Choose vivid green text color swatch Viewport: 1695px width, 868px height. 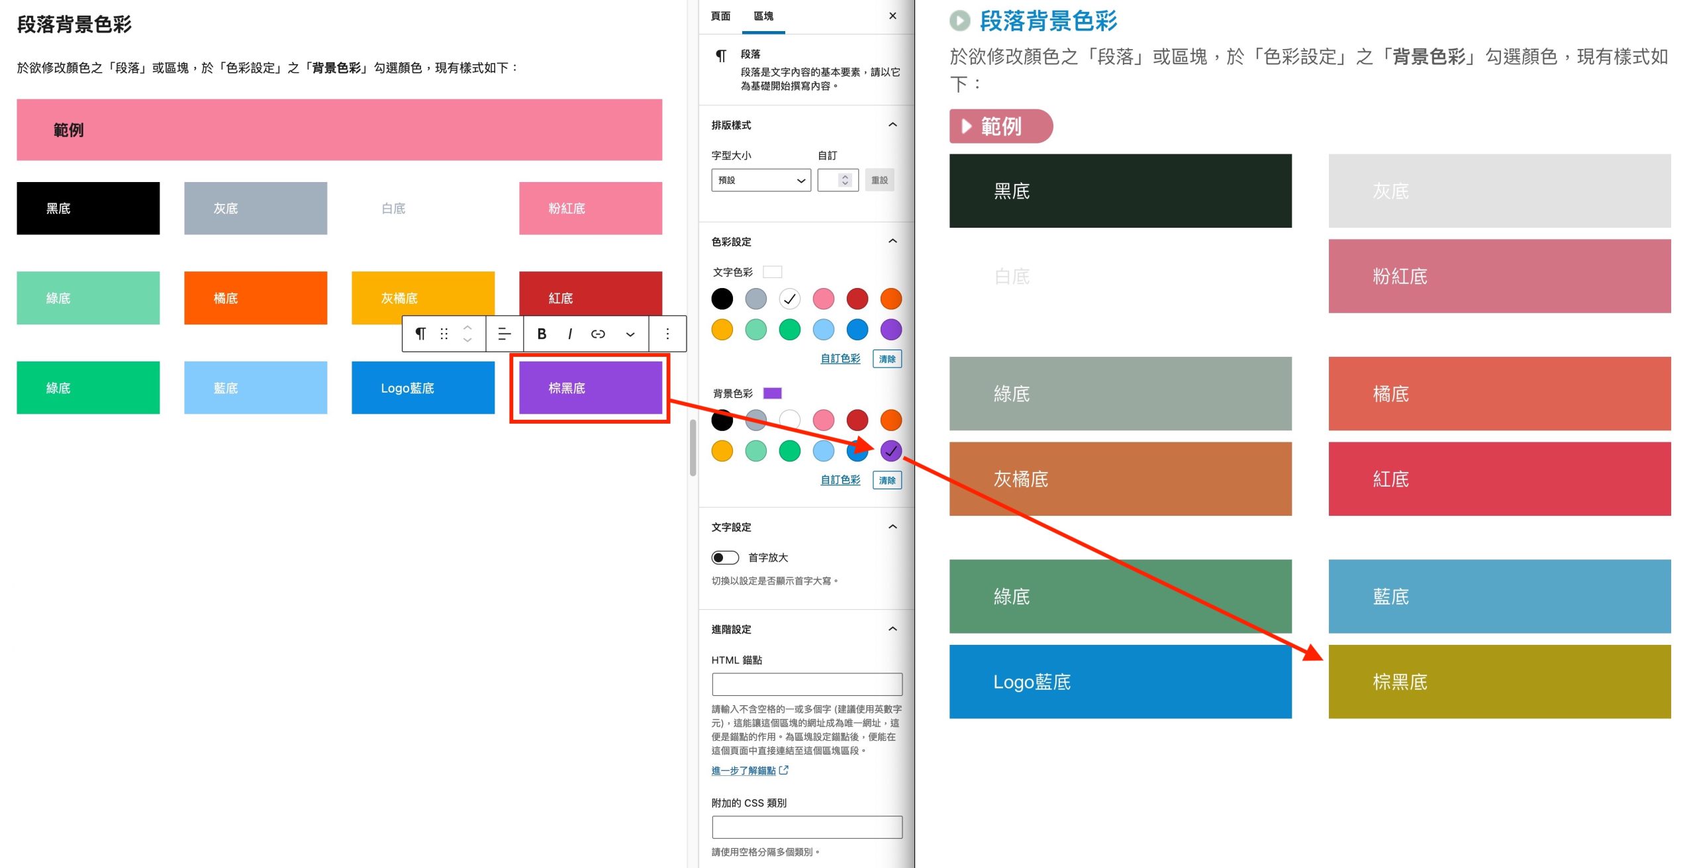pyautogui.click(x=790, y=330)
